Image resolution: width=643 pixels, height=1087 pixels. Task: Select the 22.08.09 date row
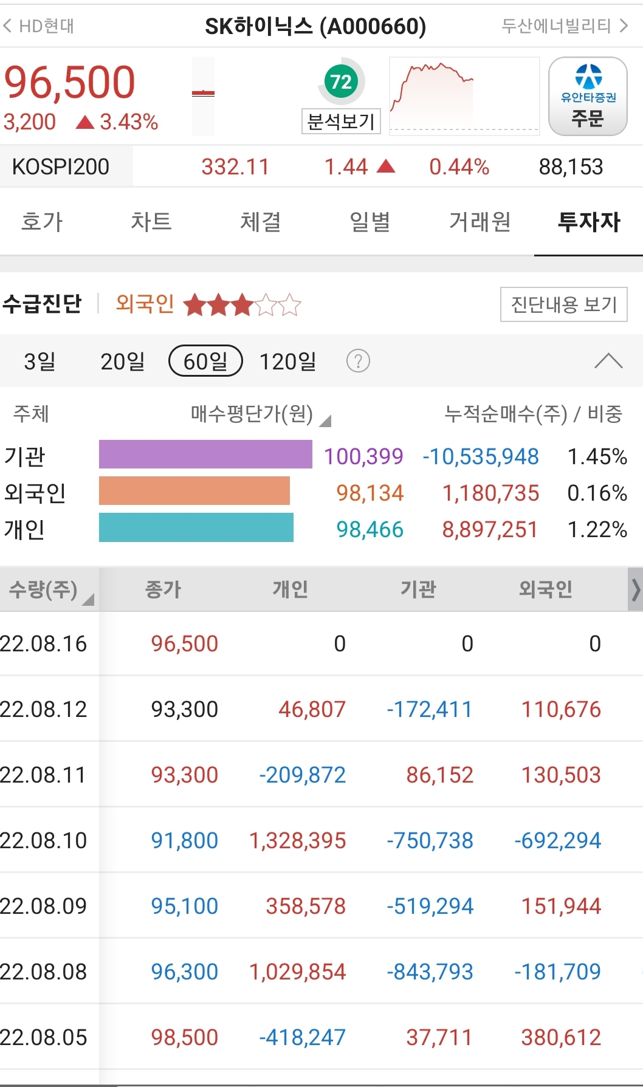coord(321,906)
